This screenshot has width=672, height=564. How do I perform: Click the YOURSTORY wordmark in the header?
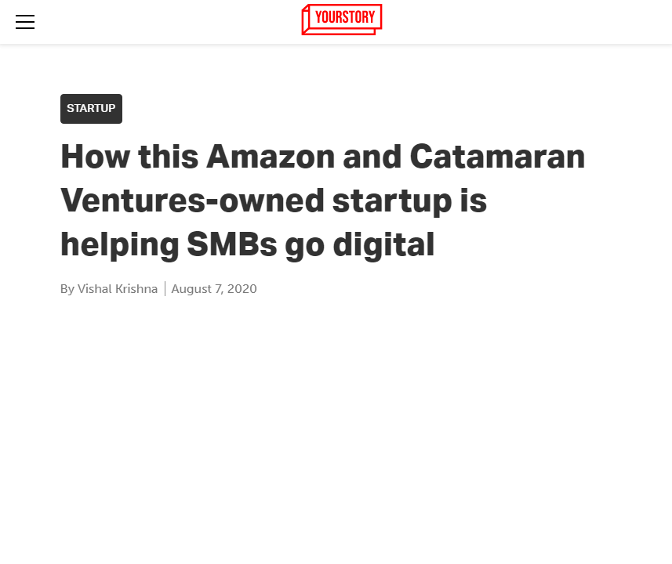(x=345, y=19)
